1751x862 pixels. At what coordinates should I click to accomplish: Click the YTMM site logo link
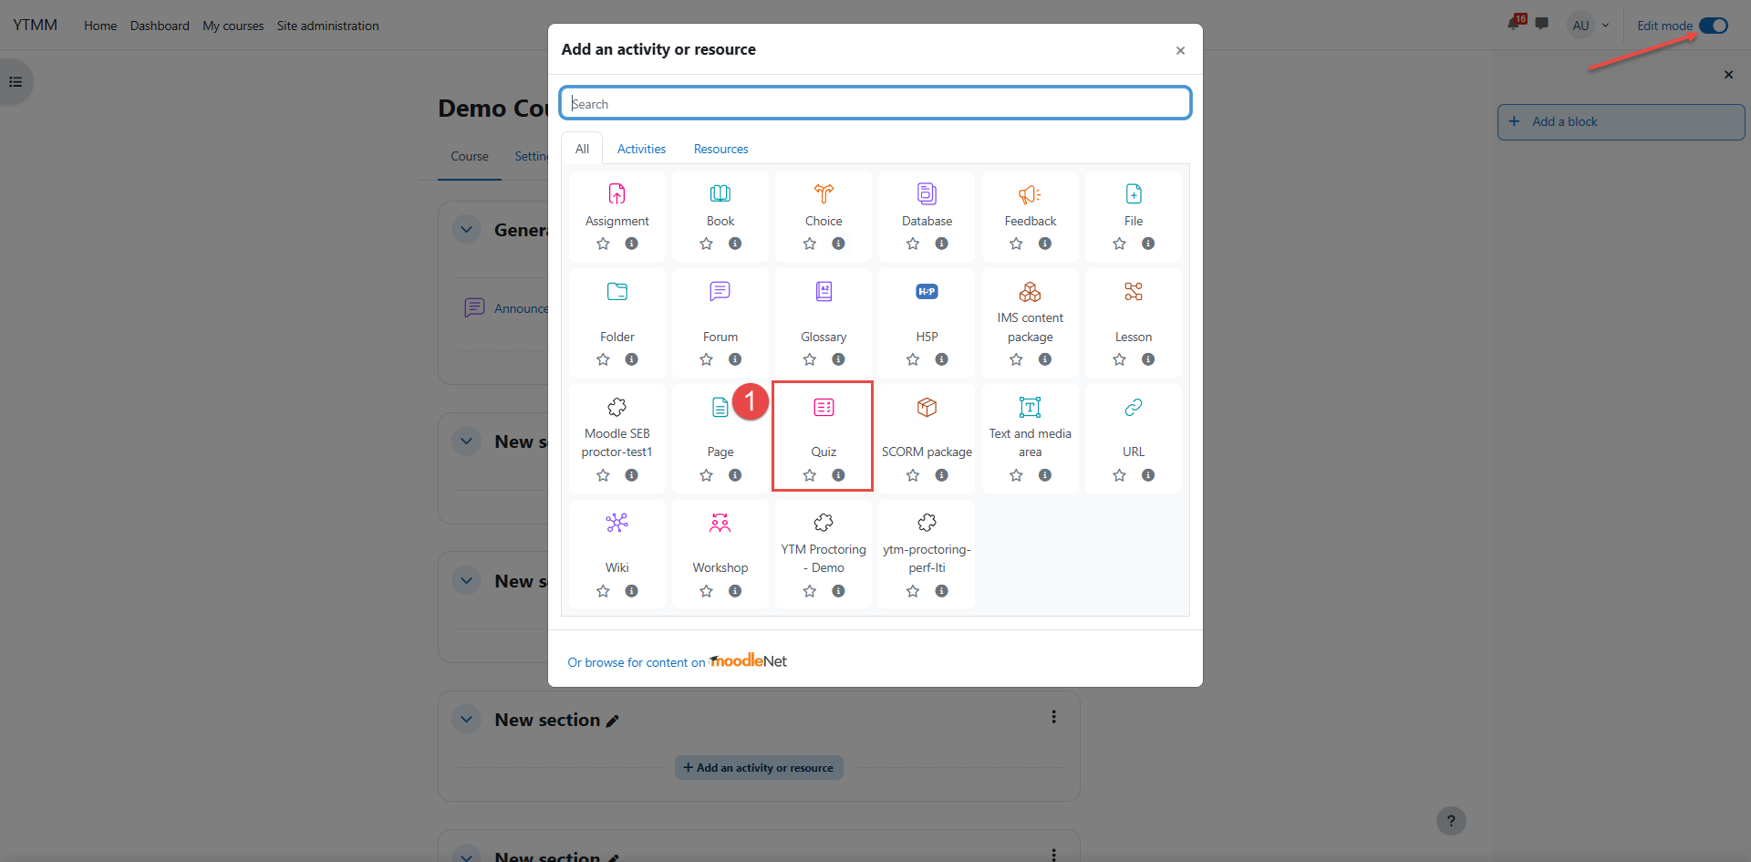[x=36, y=26]
